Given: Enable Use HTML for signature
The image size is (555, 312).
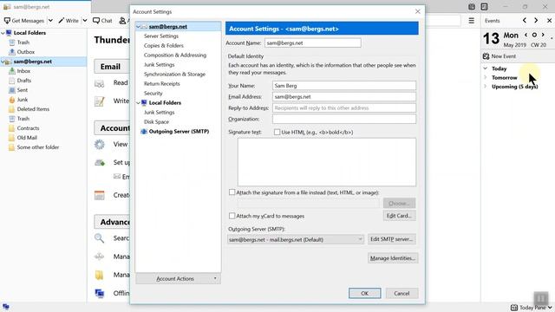Looking at the screenshot, I should [277, 132].
